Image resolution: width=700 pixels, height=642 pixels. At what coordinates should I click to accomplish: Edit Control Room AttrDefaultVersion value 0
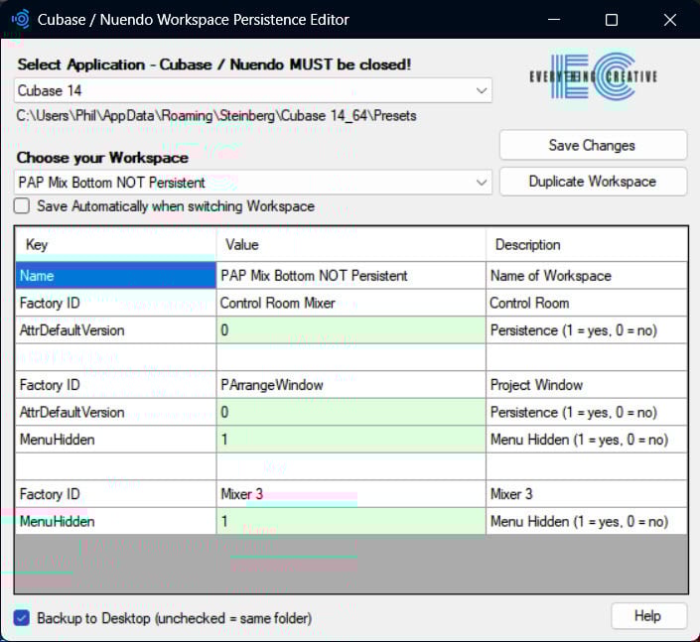click(351, 330)
